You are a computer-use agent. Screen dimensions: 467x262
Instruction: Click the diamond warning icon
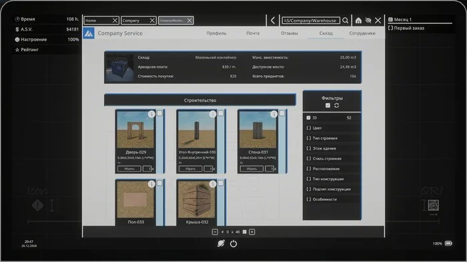click(x=38, y=205)
